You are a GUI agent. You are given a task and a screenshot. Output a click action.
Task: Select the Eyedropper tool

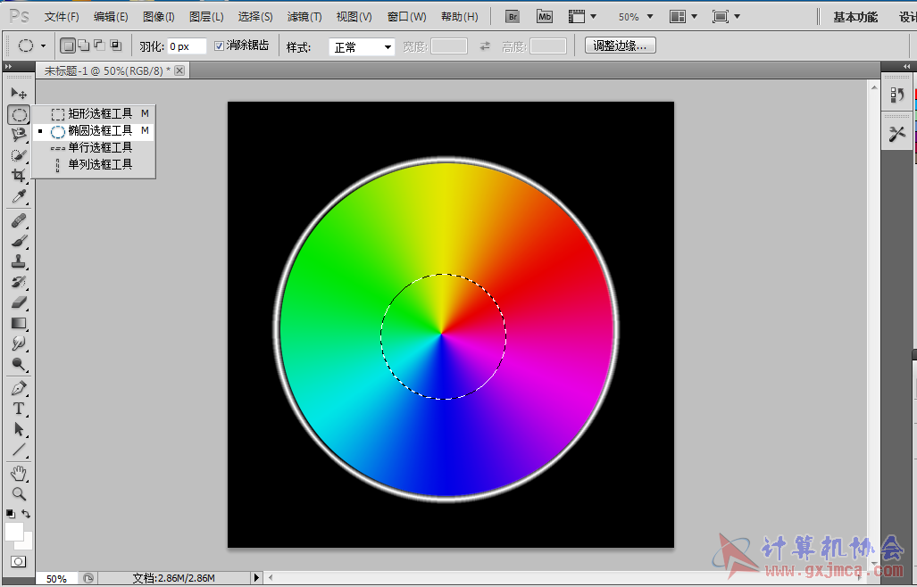[19, 196]
